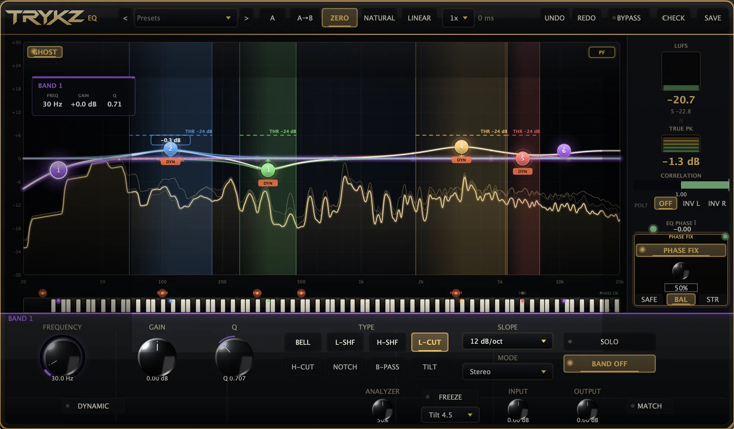Open the Tilt 4.5 analyzer dropdown
This screenshot has width=734, height=429.
click(450, 415)
